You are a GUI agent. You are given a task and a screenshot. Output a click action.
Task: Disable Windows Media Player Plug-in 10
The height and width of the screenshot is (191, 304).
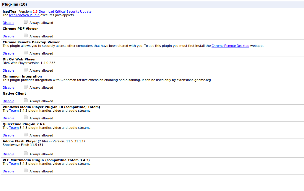tap(8, 118)
